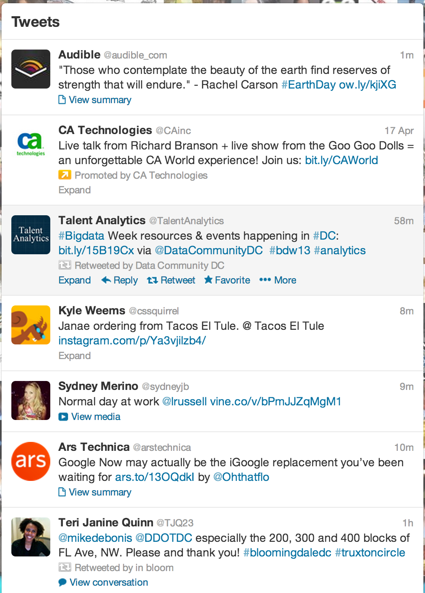425x593 pixels.
Task: Expand Kyle Weems' Tacos El Tule tweet
Action: (x=75, y=356)
